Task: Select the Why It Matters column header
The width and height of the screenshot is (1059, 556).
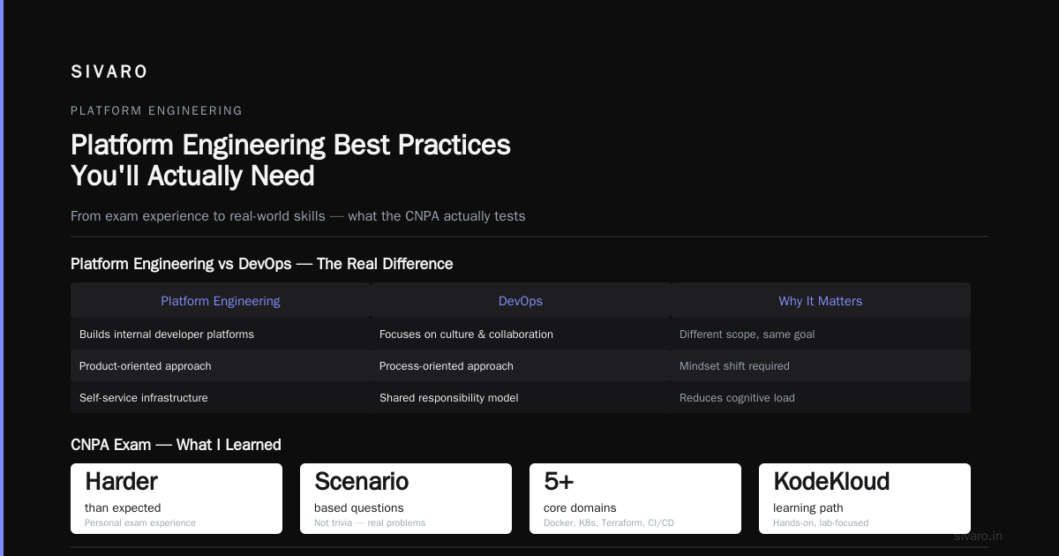Action: point(821,301)
